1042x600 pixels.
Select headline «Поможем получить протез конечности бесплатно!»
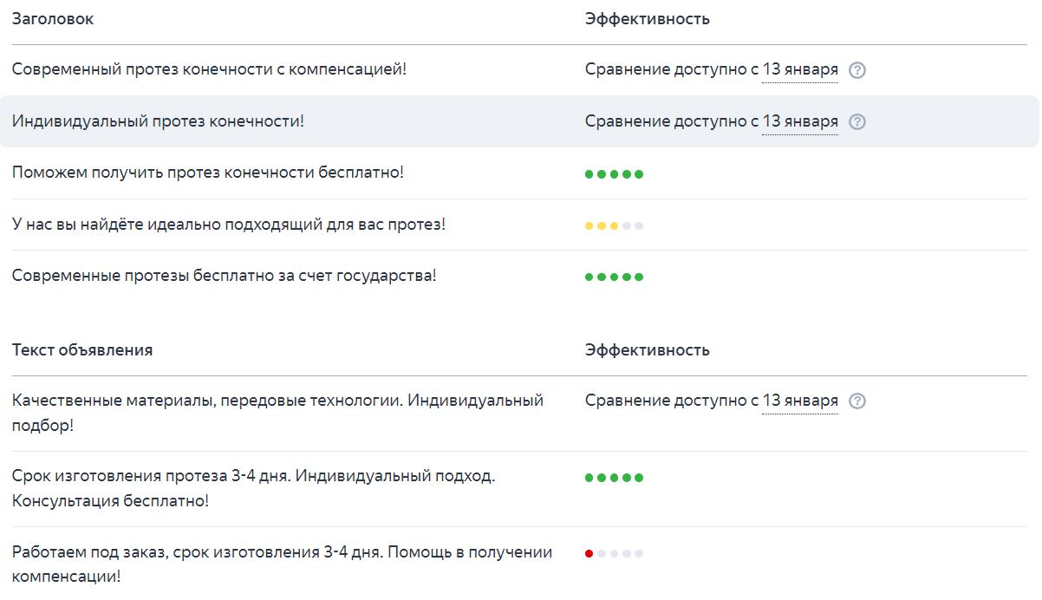(208, 173)
